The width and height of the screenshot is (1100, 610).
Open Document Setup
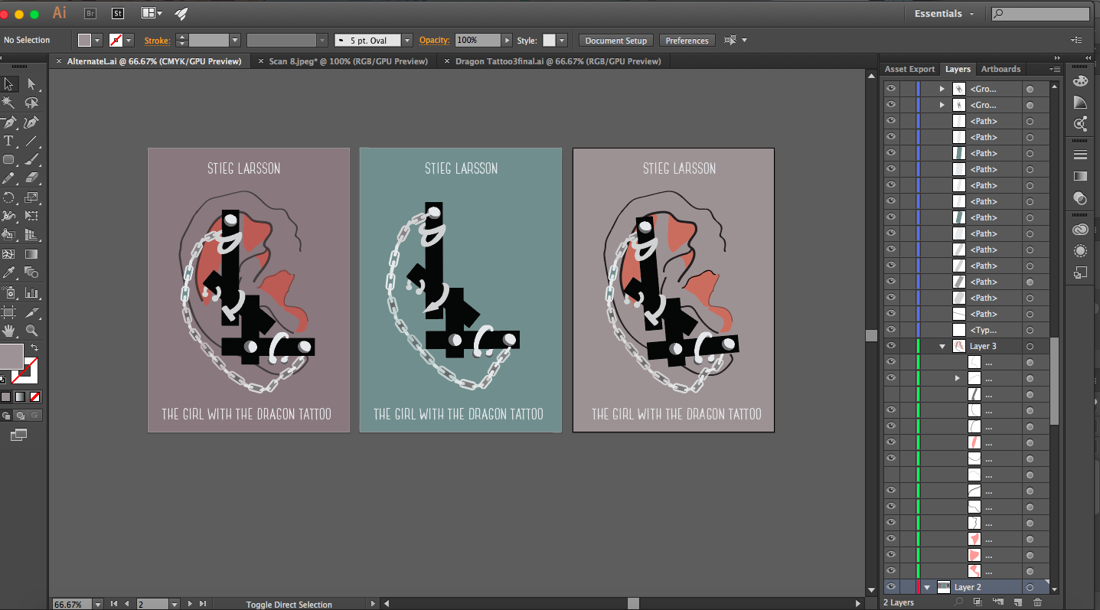click(x=616, y=41)
